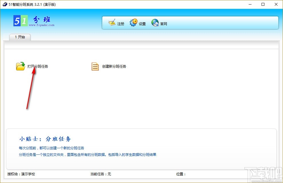Screen dimensions: 283x183
Task: Visit the official site via the 官网 globe icon
Action: coord(155,22)
